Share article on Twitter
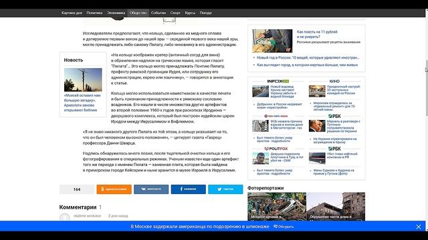428x240 pixels. [225, 189]
